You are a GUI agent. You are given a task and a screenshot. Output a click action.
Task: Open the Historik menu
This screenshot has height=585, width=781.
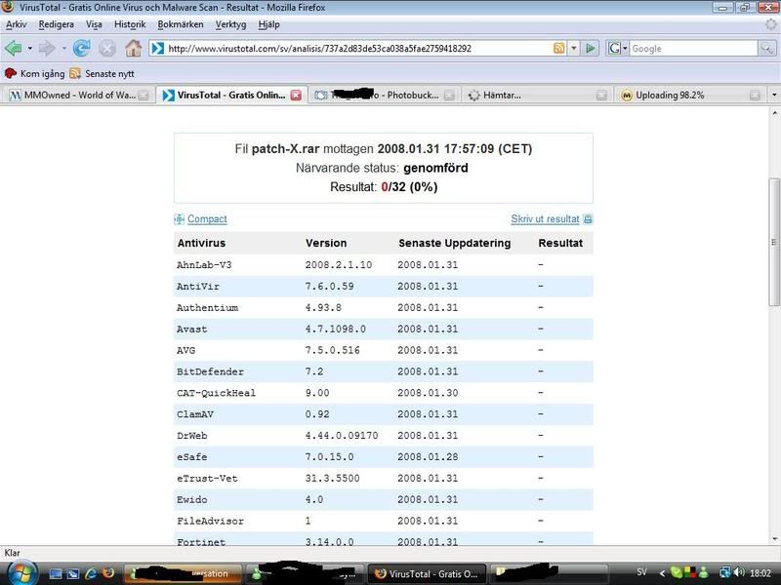coord(130,24)
